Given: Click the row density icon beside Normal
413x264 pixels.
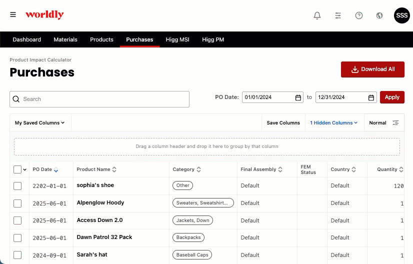Looking at the screenshot, I should point(395,123).
